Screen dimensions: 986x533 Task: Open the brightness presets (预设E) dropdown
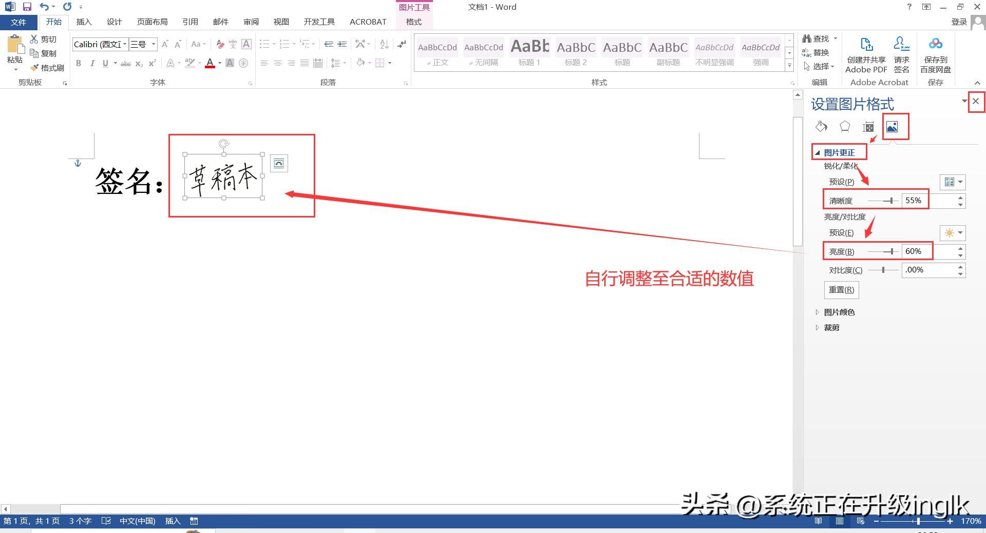pyautogui.click(x=953, y=233)
